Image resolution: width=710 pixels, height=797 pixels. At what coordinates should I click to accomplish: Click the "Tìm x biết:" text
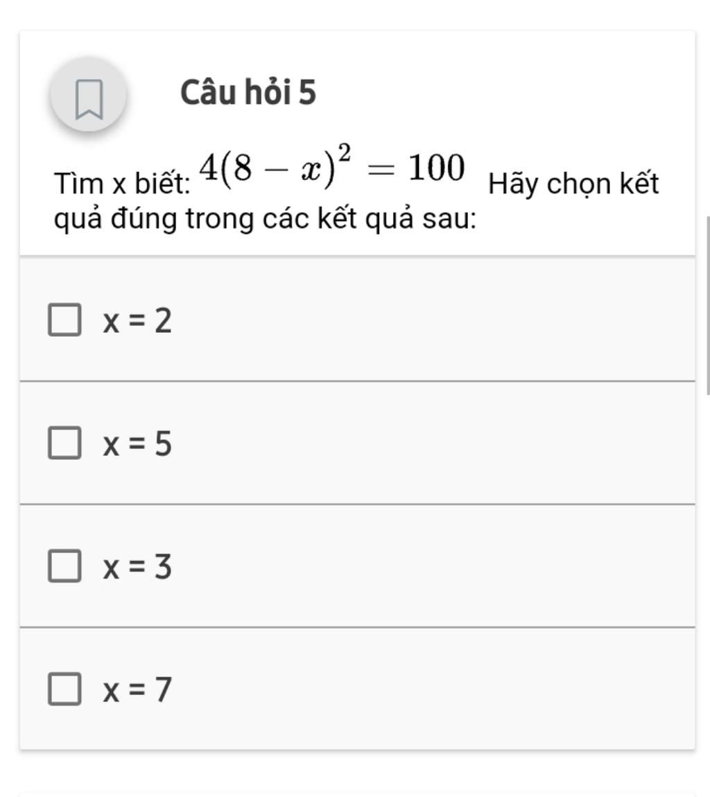[122, 183]
